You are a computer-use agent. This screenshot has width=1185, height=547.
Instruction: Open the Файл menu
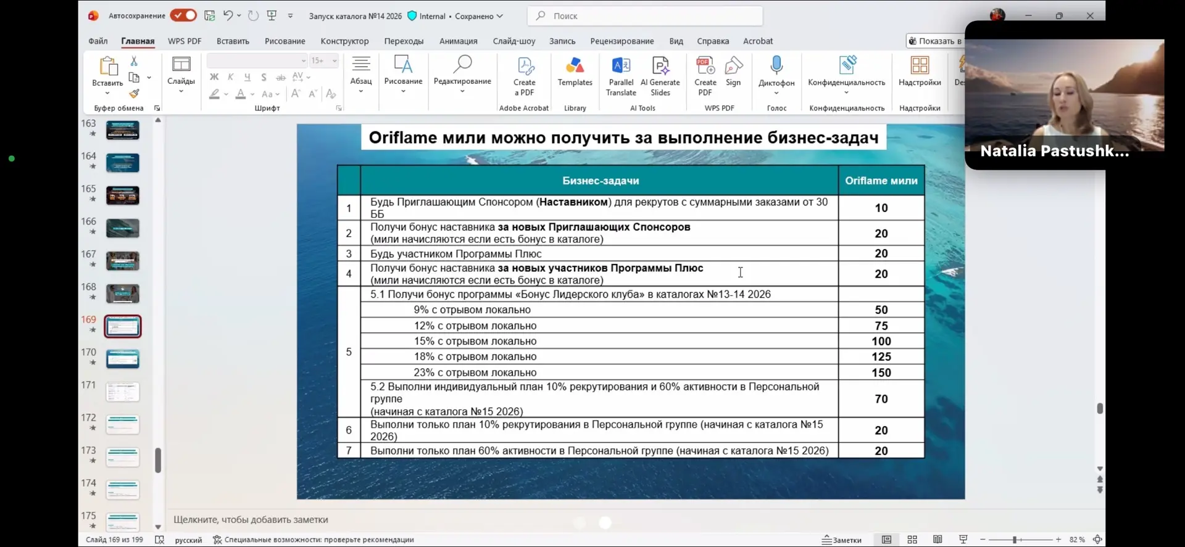point(98,41)
